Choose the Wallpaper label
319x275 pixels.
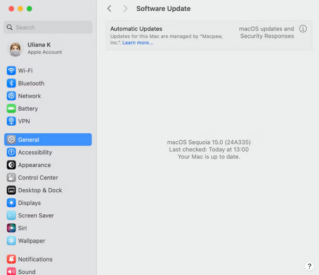pos(31,241)
